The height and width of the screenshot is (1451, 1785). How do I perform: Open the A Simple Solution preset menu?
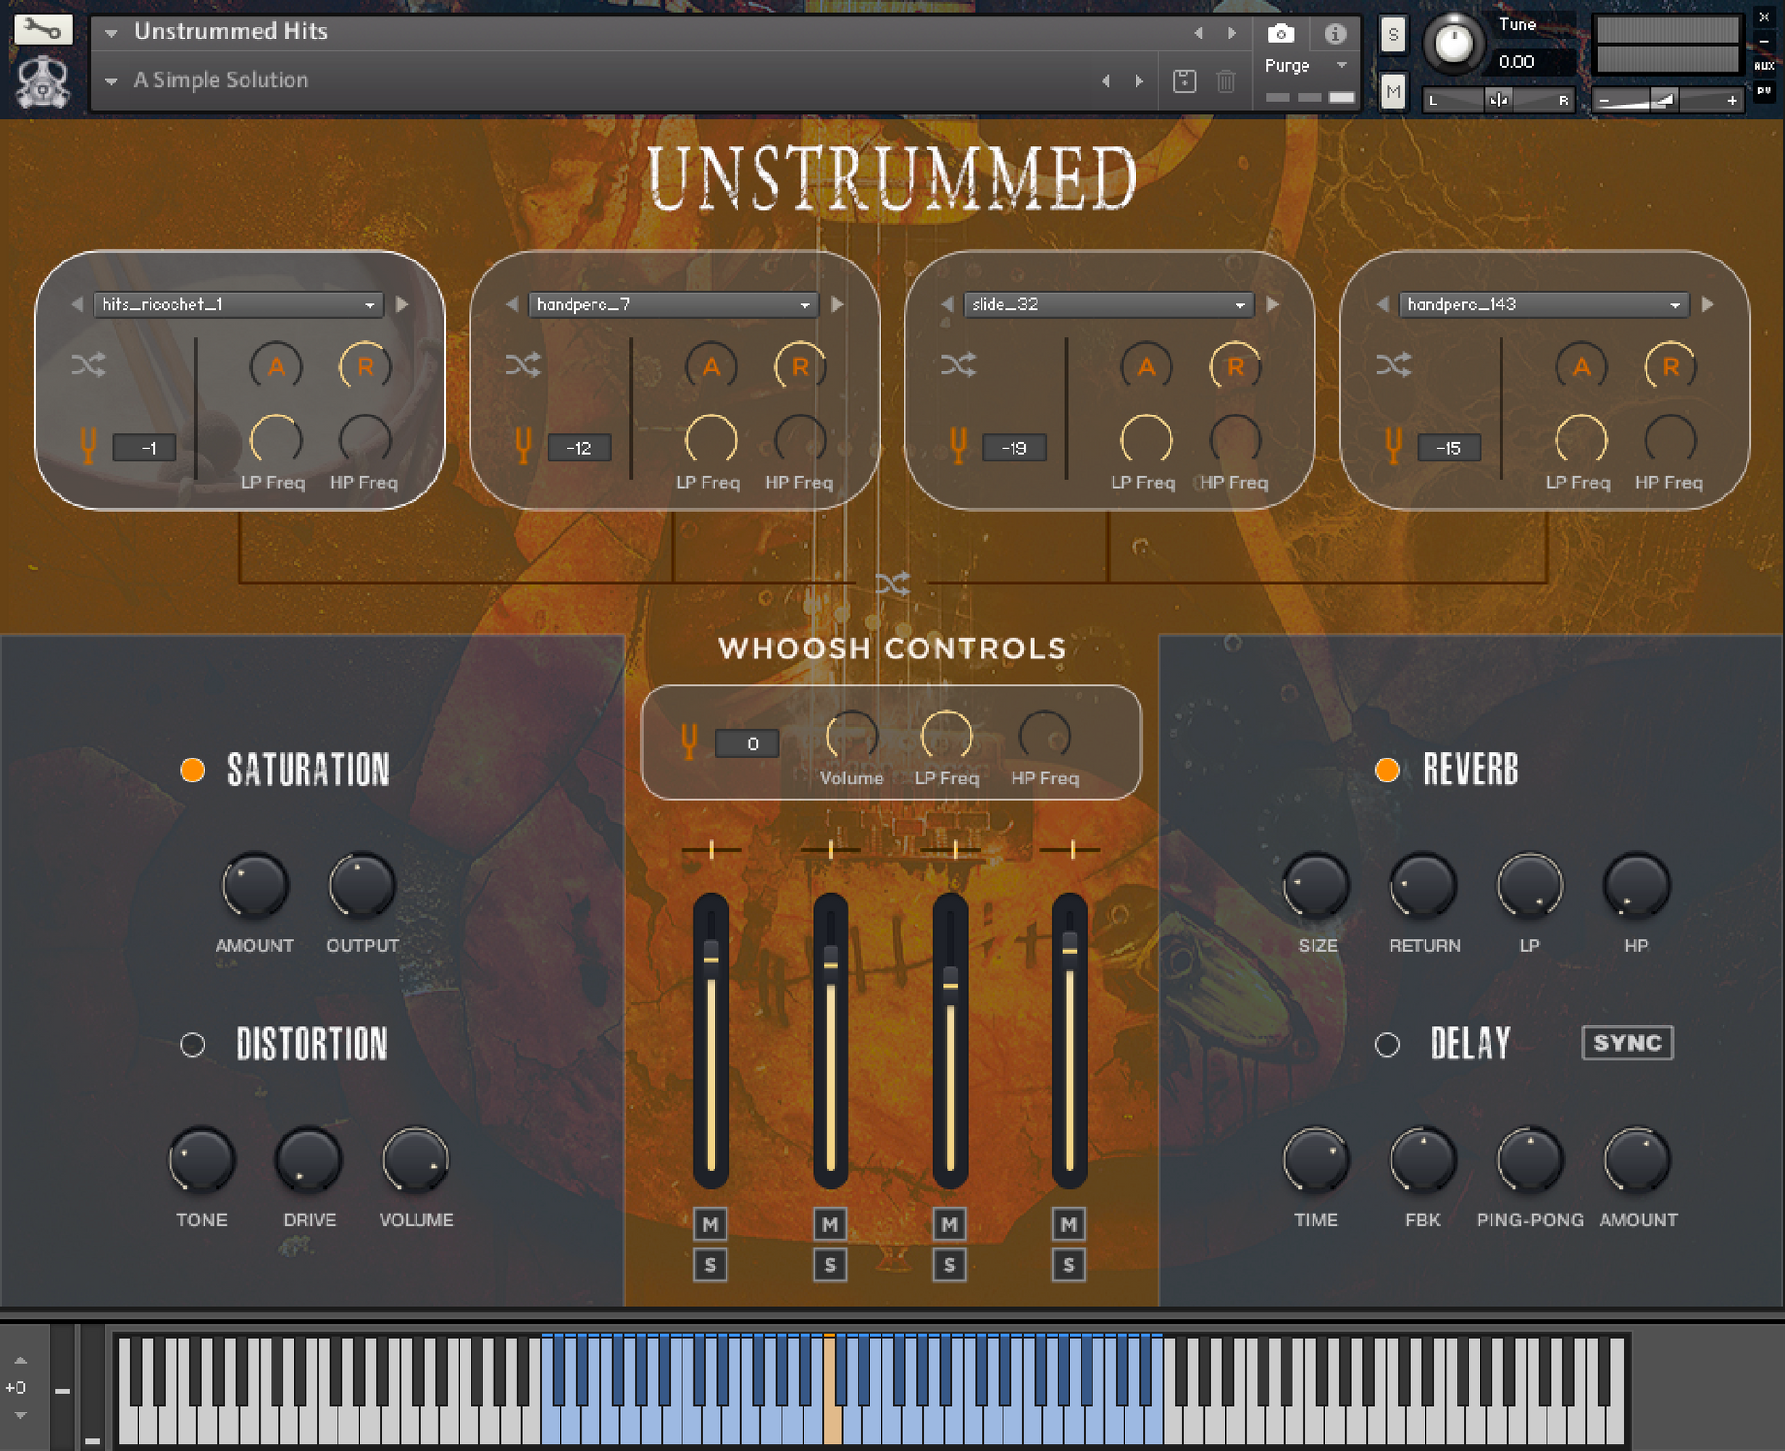[112, 82]
